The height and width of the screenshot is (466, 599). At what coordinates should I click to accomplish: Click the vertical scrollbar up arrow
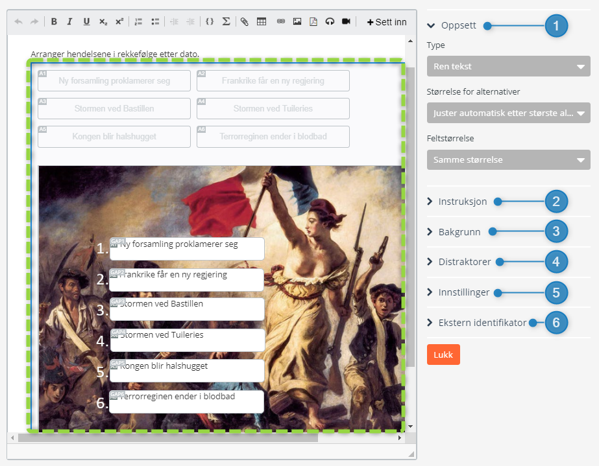click(410, 41)
